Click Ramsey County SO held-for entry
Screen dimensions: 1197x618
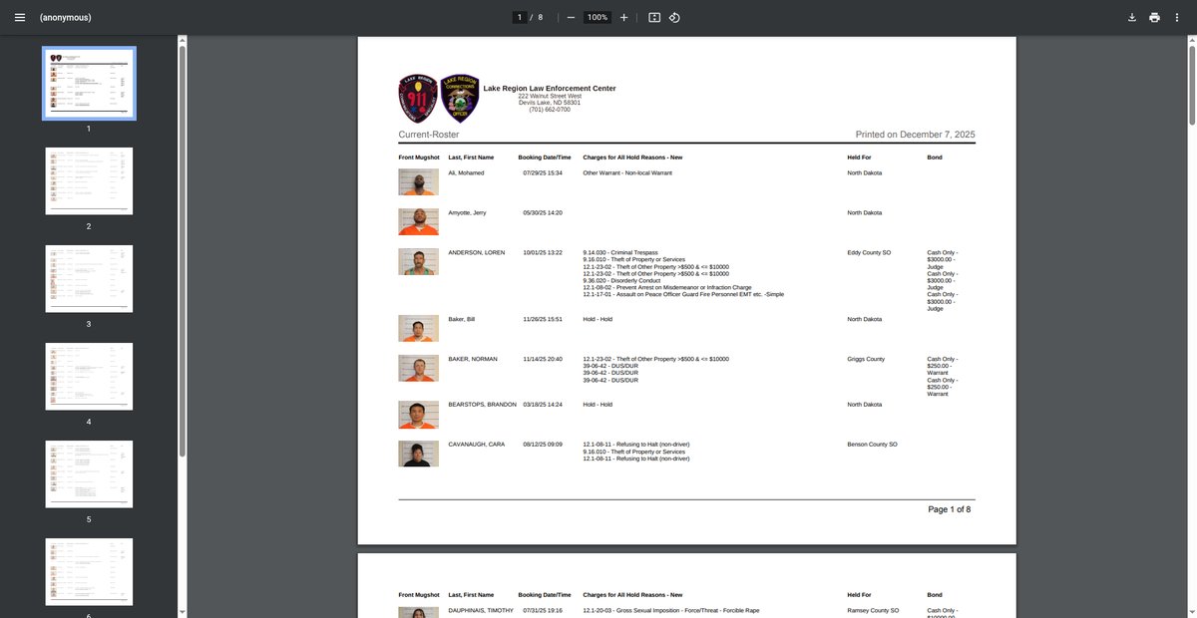click(x=874, y=610)
